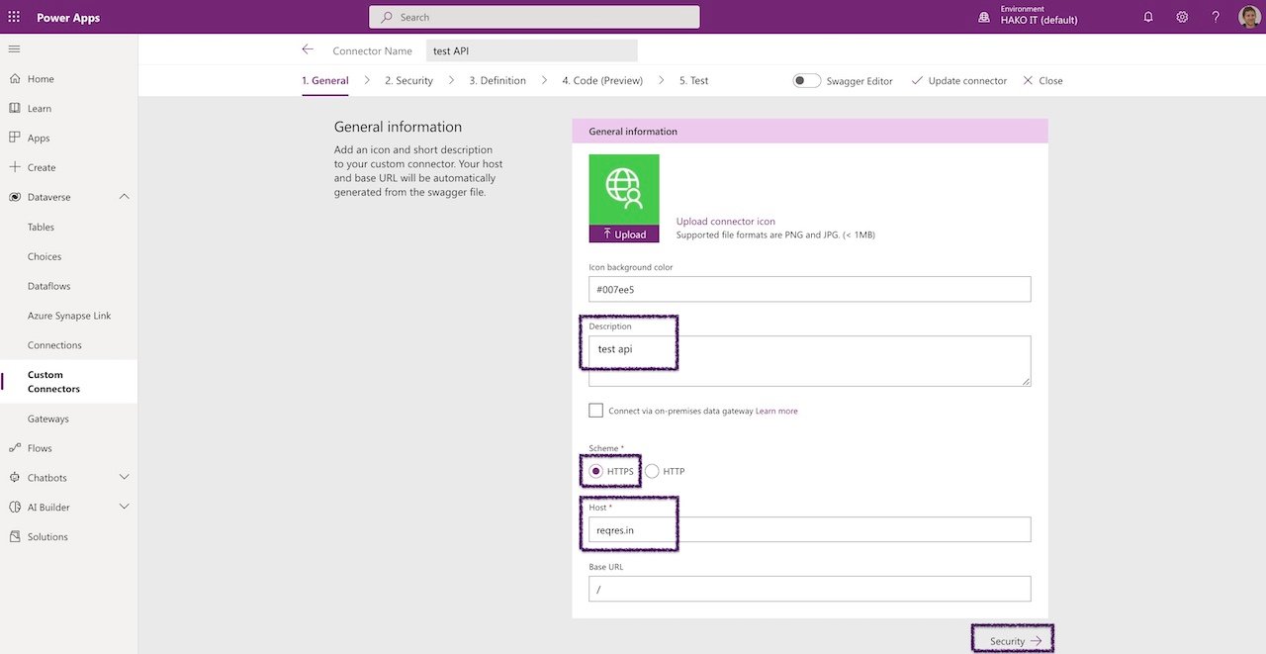Click the Chatbots icon in sidebar
Image resolution: width=1266 pixels, height=654 pixels.
pyautogui.click(x=15, y=478)
